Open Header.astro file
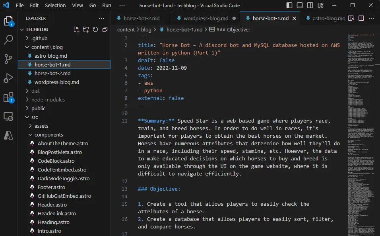 (x=64, y=205)
